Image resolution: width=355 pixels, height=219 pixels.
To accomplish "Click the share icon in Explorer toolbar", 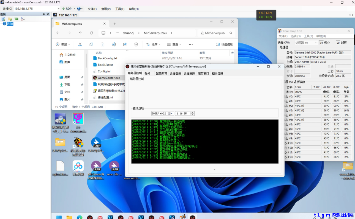I will (125, 44).
